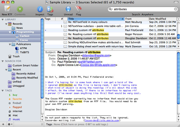The image size is (180, 127).
Task: Open the gear action menu
Action: pos(10,124)
